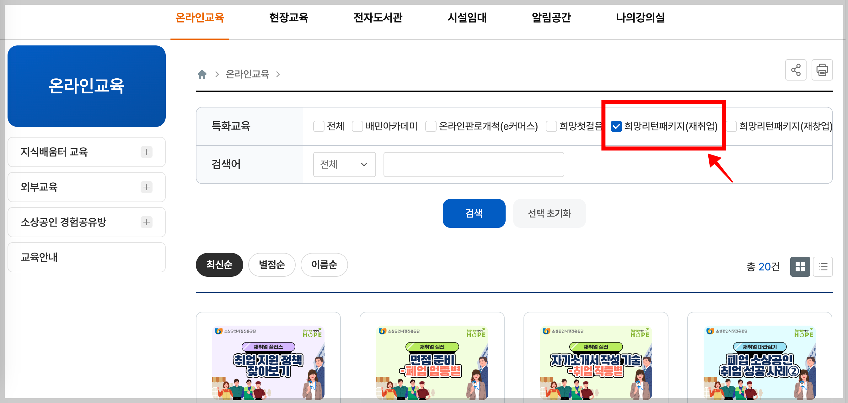
Task: Click the share icon button
Action: (x=795, y=70)
